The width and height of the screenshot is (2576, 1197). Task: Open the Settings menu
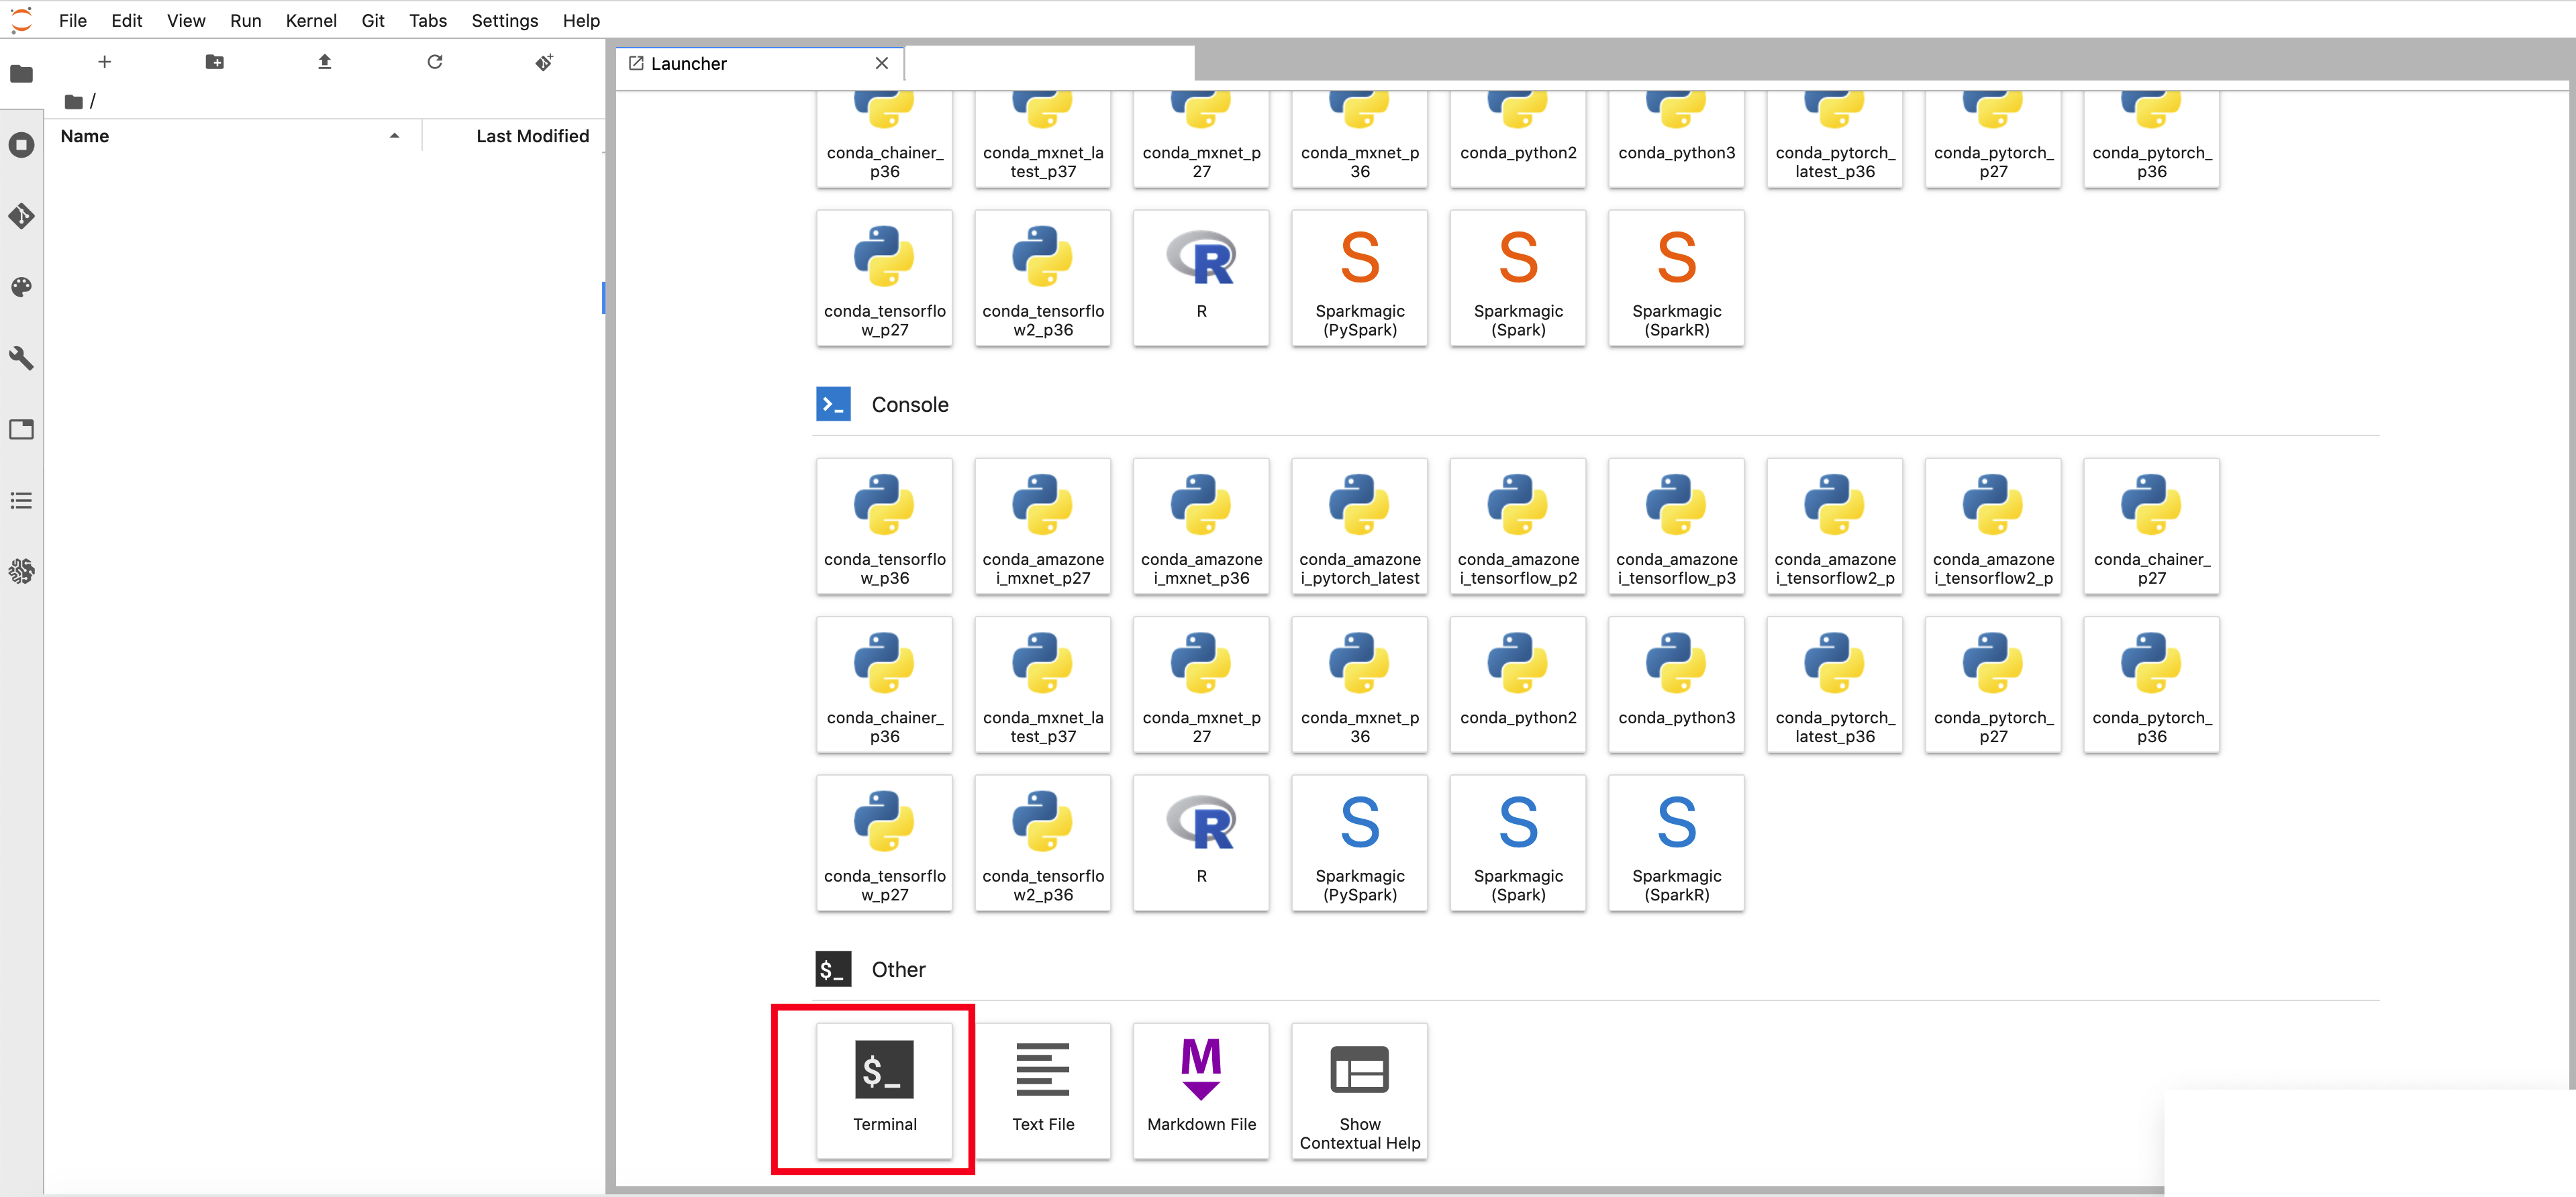coord(504,20)
